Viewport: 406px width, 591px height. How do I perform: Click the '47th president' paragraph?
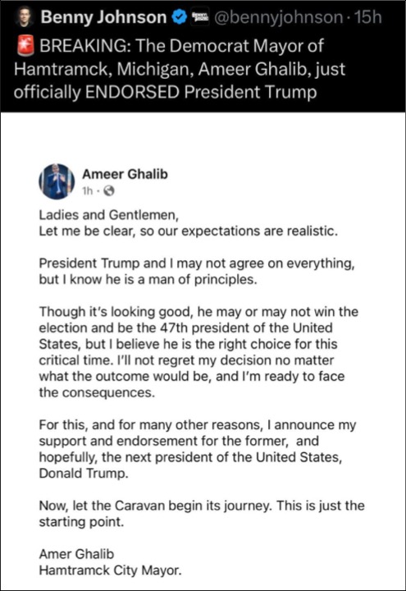pyautogui.click(x=198, y=352)
